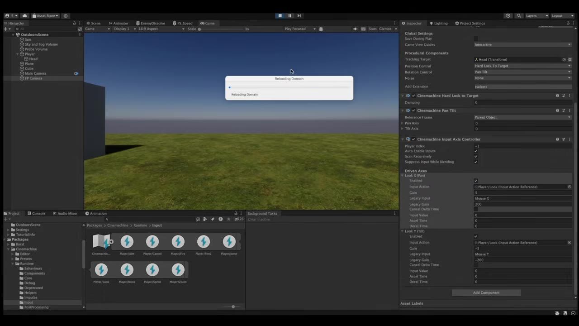
Task: Open the Layers dropdown in toolbar
Action: (536, 16)
